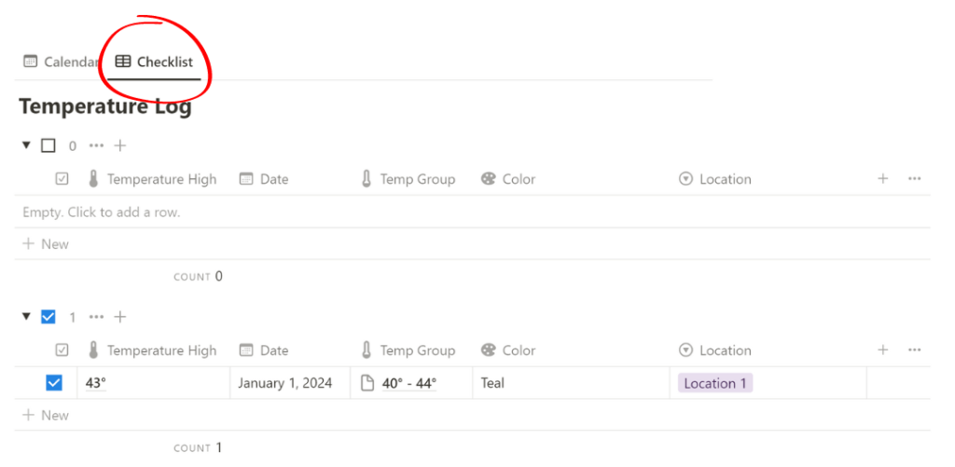This screenshot has width=955, height=467.
Task: Collapse the checked group 1 triangle
Action: (x=26, y=317)
